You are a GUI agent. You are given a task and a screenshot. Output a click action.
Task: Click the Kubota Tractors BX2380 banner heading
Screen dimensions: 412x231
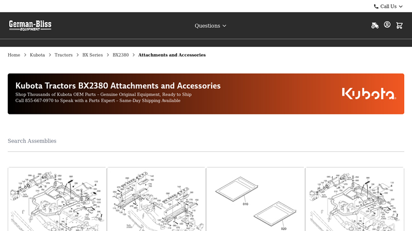118,86
